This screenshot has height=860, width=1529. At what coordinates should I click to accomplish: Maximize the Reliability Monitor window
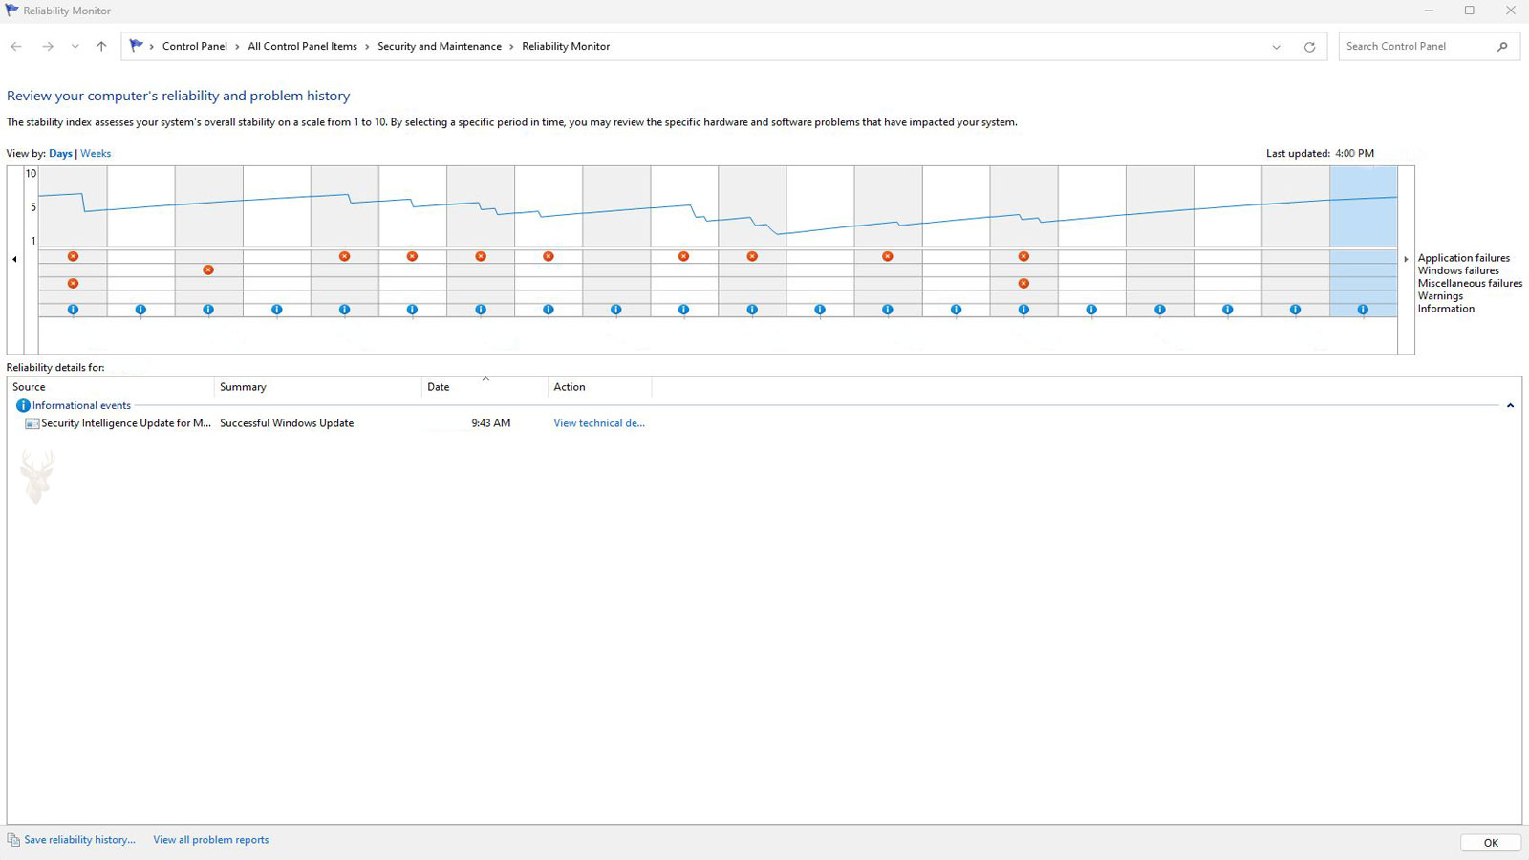(x=1469, y=11)
